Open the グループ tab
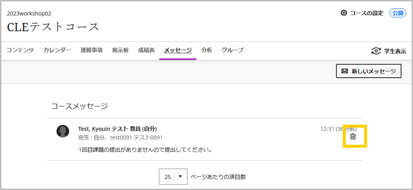The height and width of the screenshot is (190, 413). tap(233, 50)
